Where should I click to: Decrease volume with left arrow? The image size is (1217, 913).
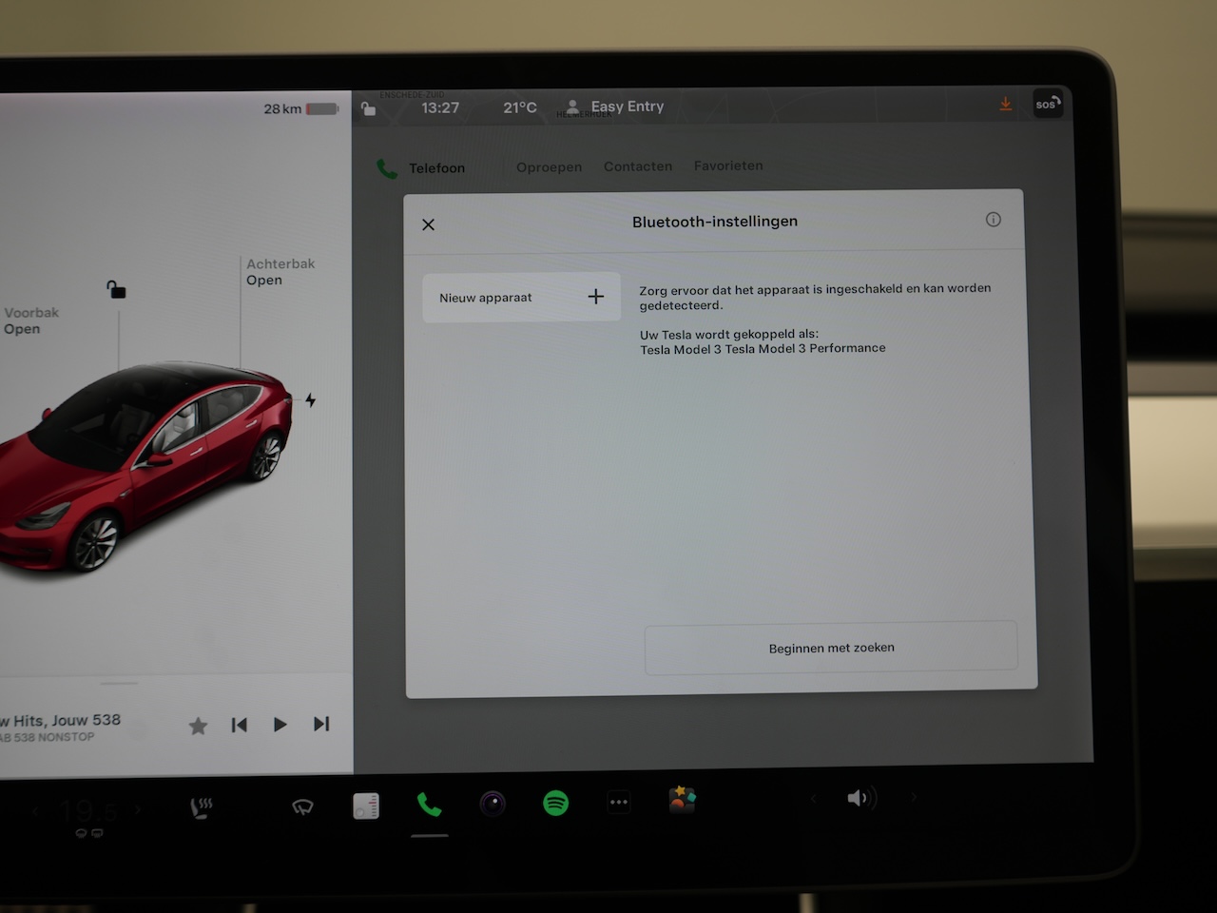click(813, 799)
